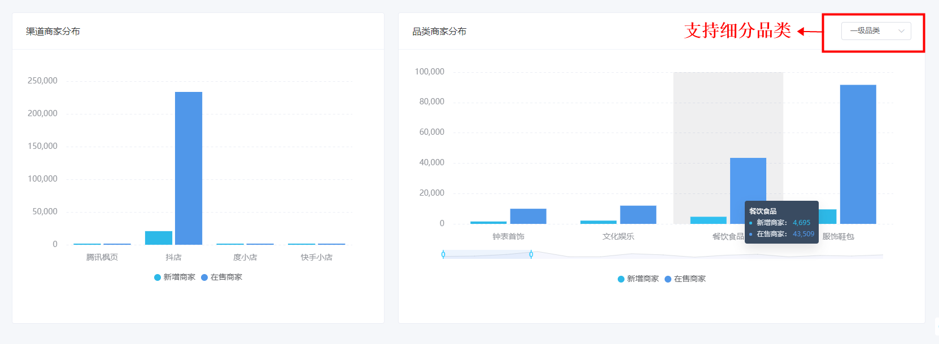Screen dimensions: 939x344
Task: Click the 餐饮食品 tooltip heading
Action: (763, 211)
